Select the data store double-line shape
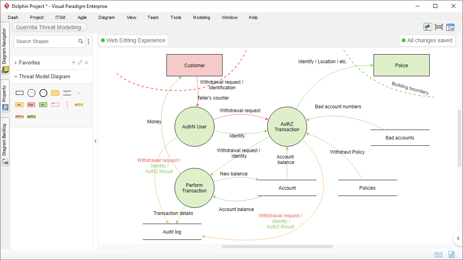 pos(67,93)
